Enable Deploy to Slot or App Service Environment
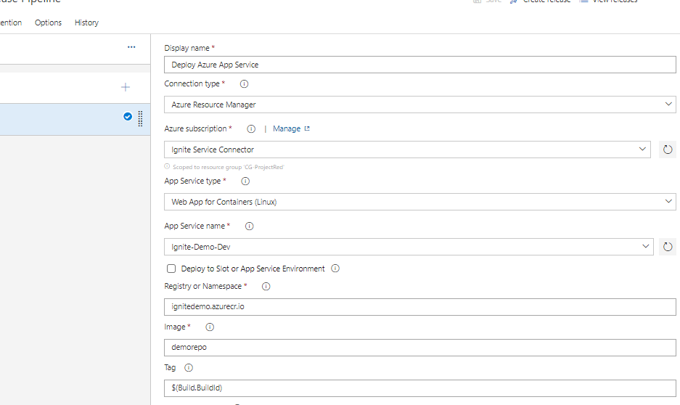 point(171,269)
